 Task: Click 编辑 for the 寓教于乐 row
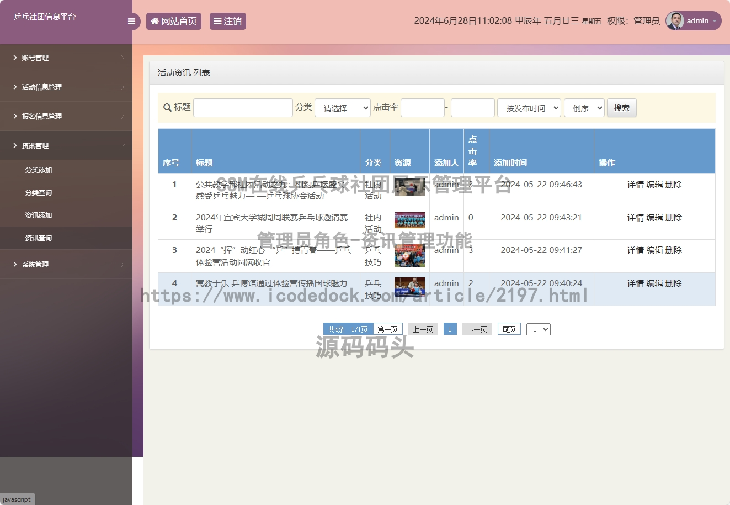click(654, 283)
